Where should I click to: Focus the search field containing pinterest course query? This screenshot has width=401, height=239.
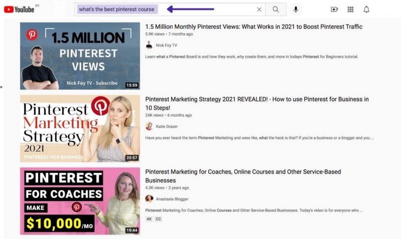tap(170, 10)
